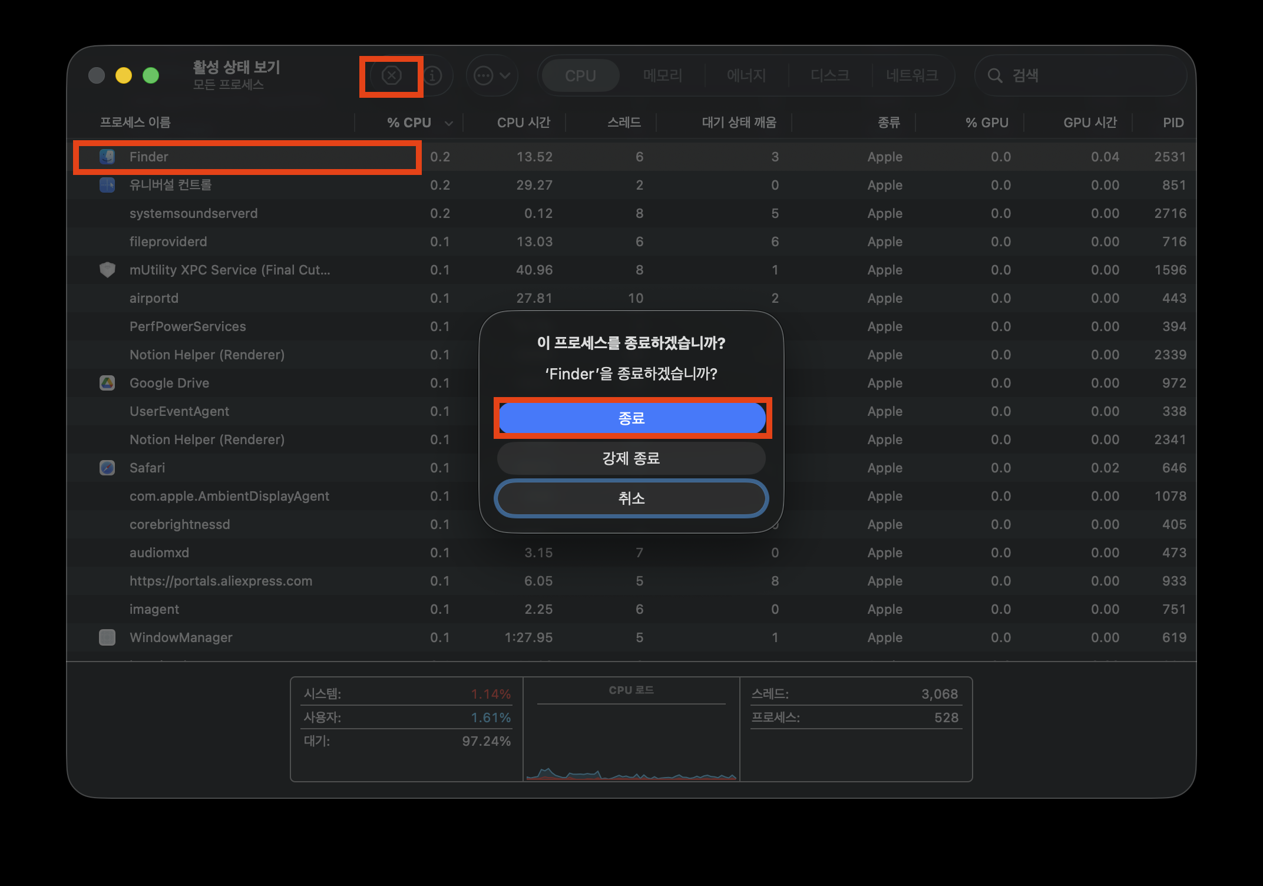Switch to the 메모리 tab
Screen dimensions: 1263x886
[662, 75]
